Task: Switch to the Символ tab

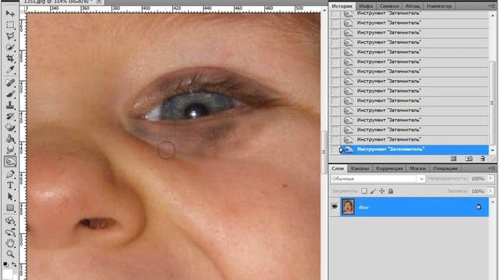Action: [x=389, y=6]
